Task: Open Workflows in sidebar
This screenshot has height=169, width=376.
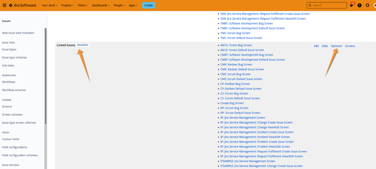Action: (x=9, y=82)
